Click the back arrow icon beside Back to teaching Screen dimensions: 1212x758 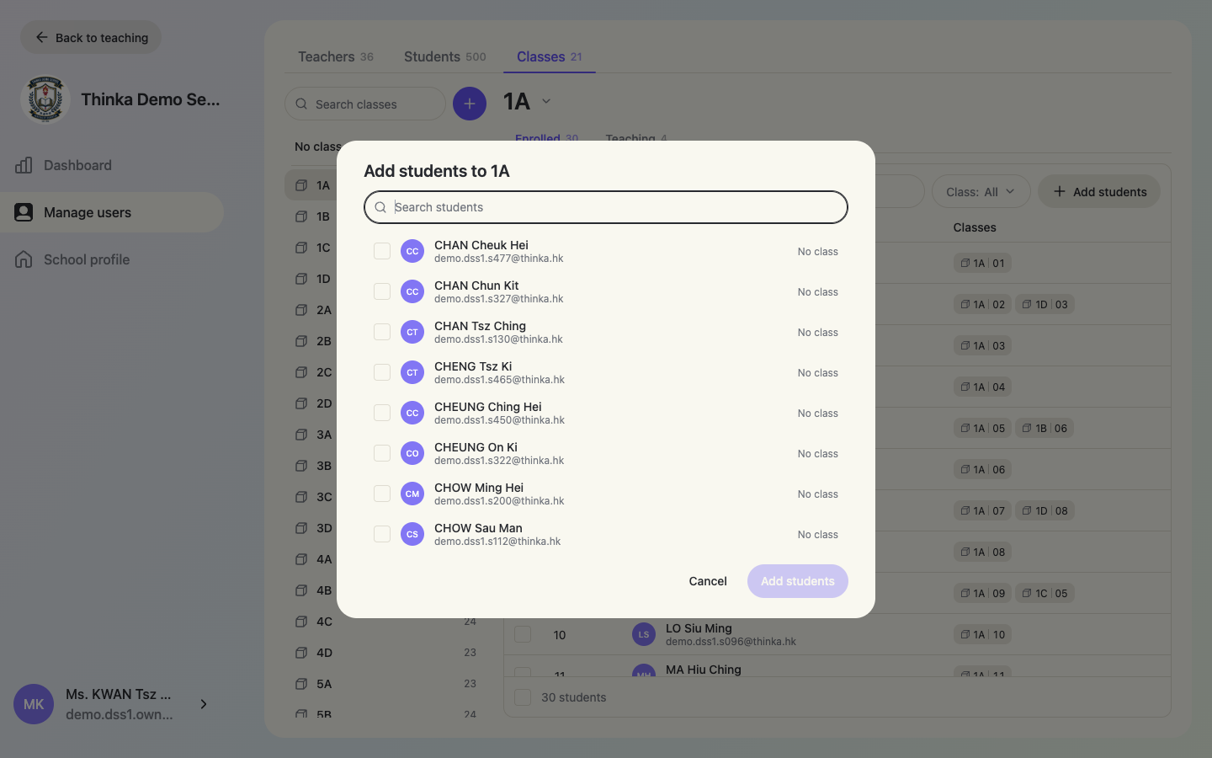point(41,37)
